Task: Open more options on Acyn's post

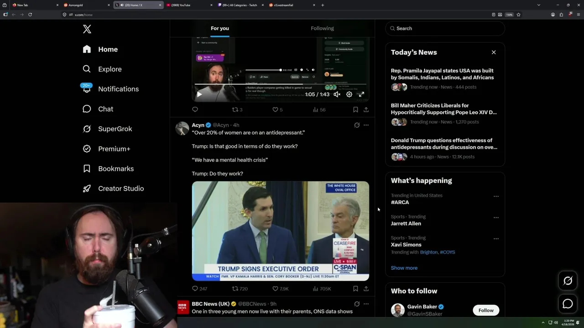Action: [x=366, y=125]
